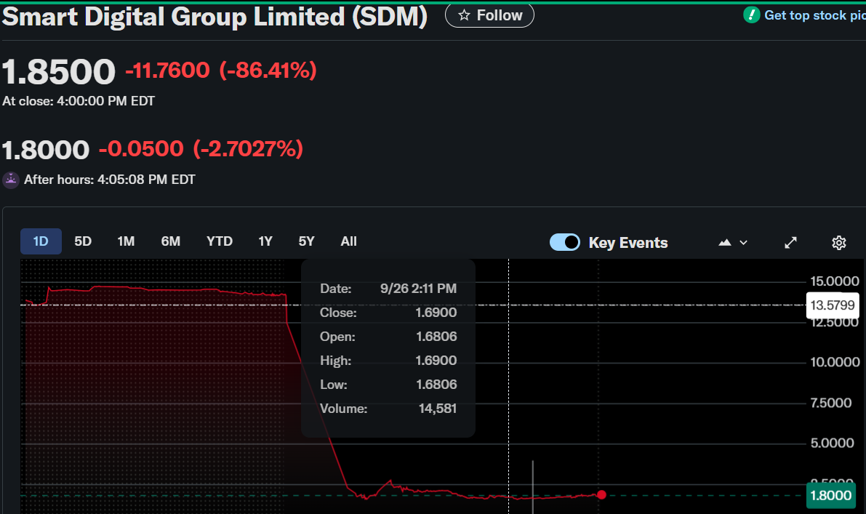Click the -0.0500 after hours change value

141,148
